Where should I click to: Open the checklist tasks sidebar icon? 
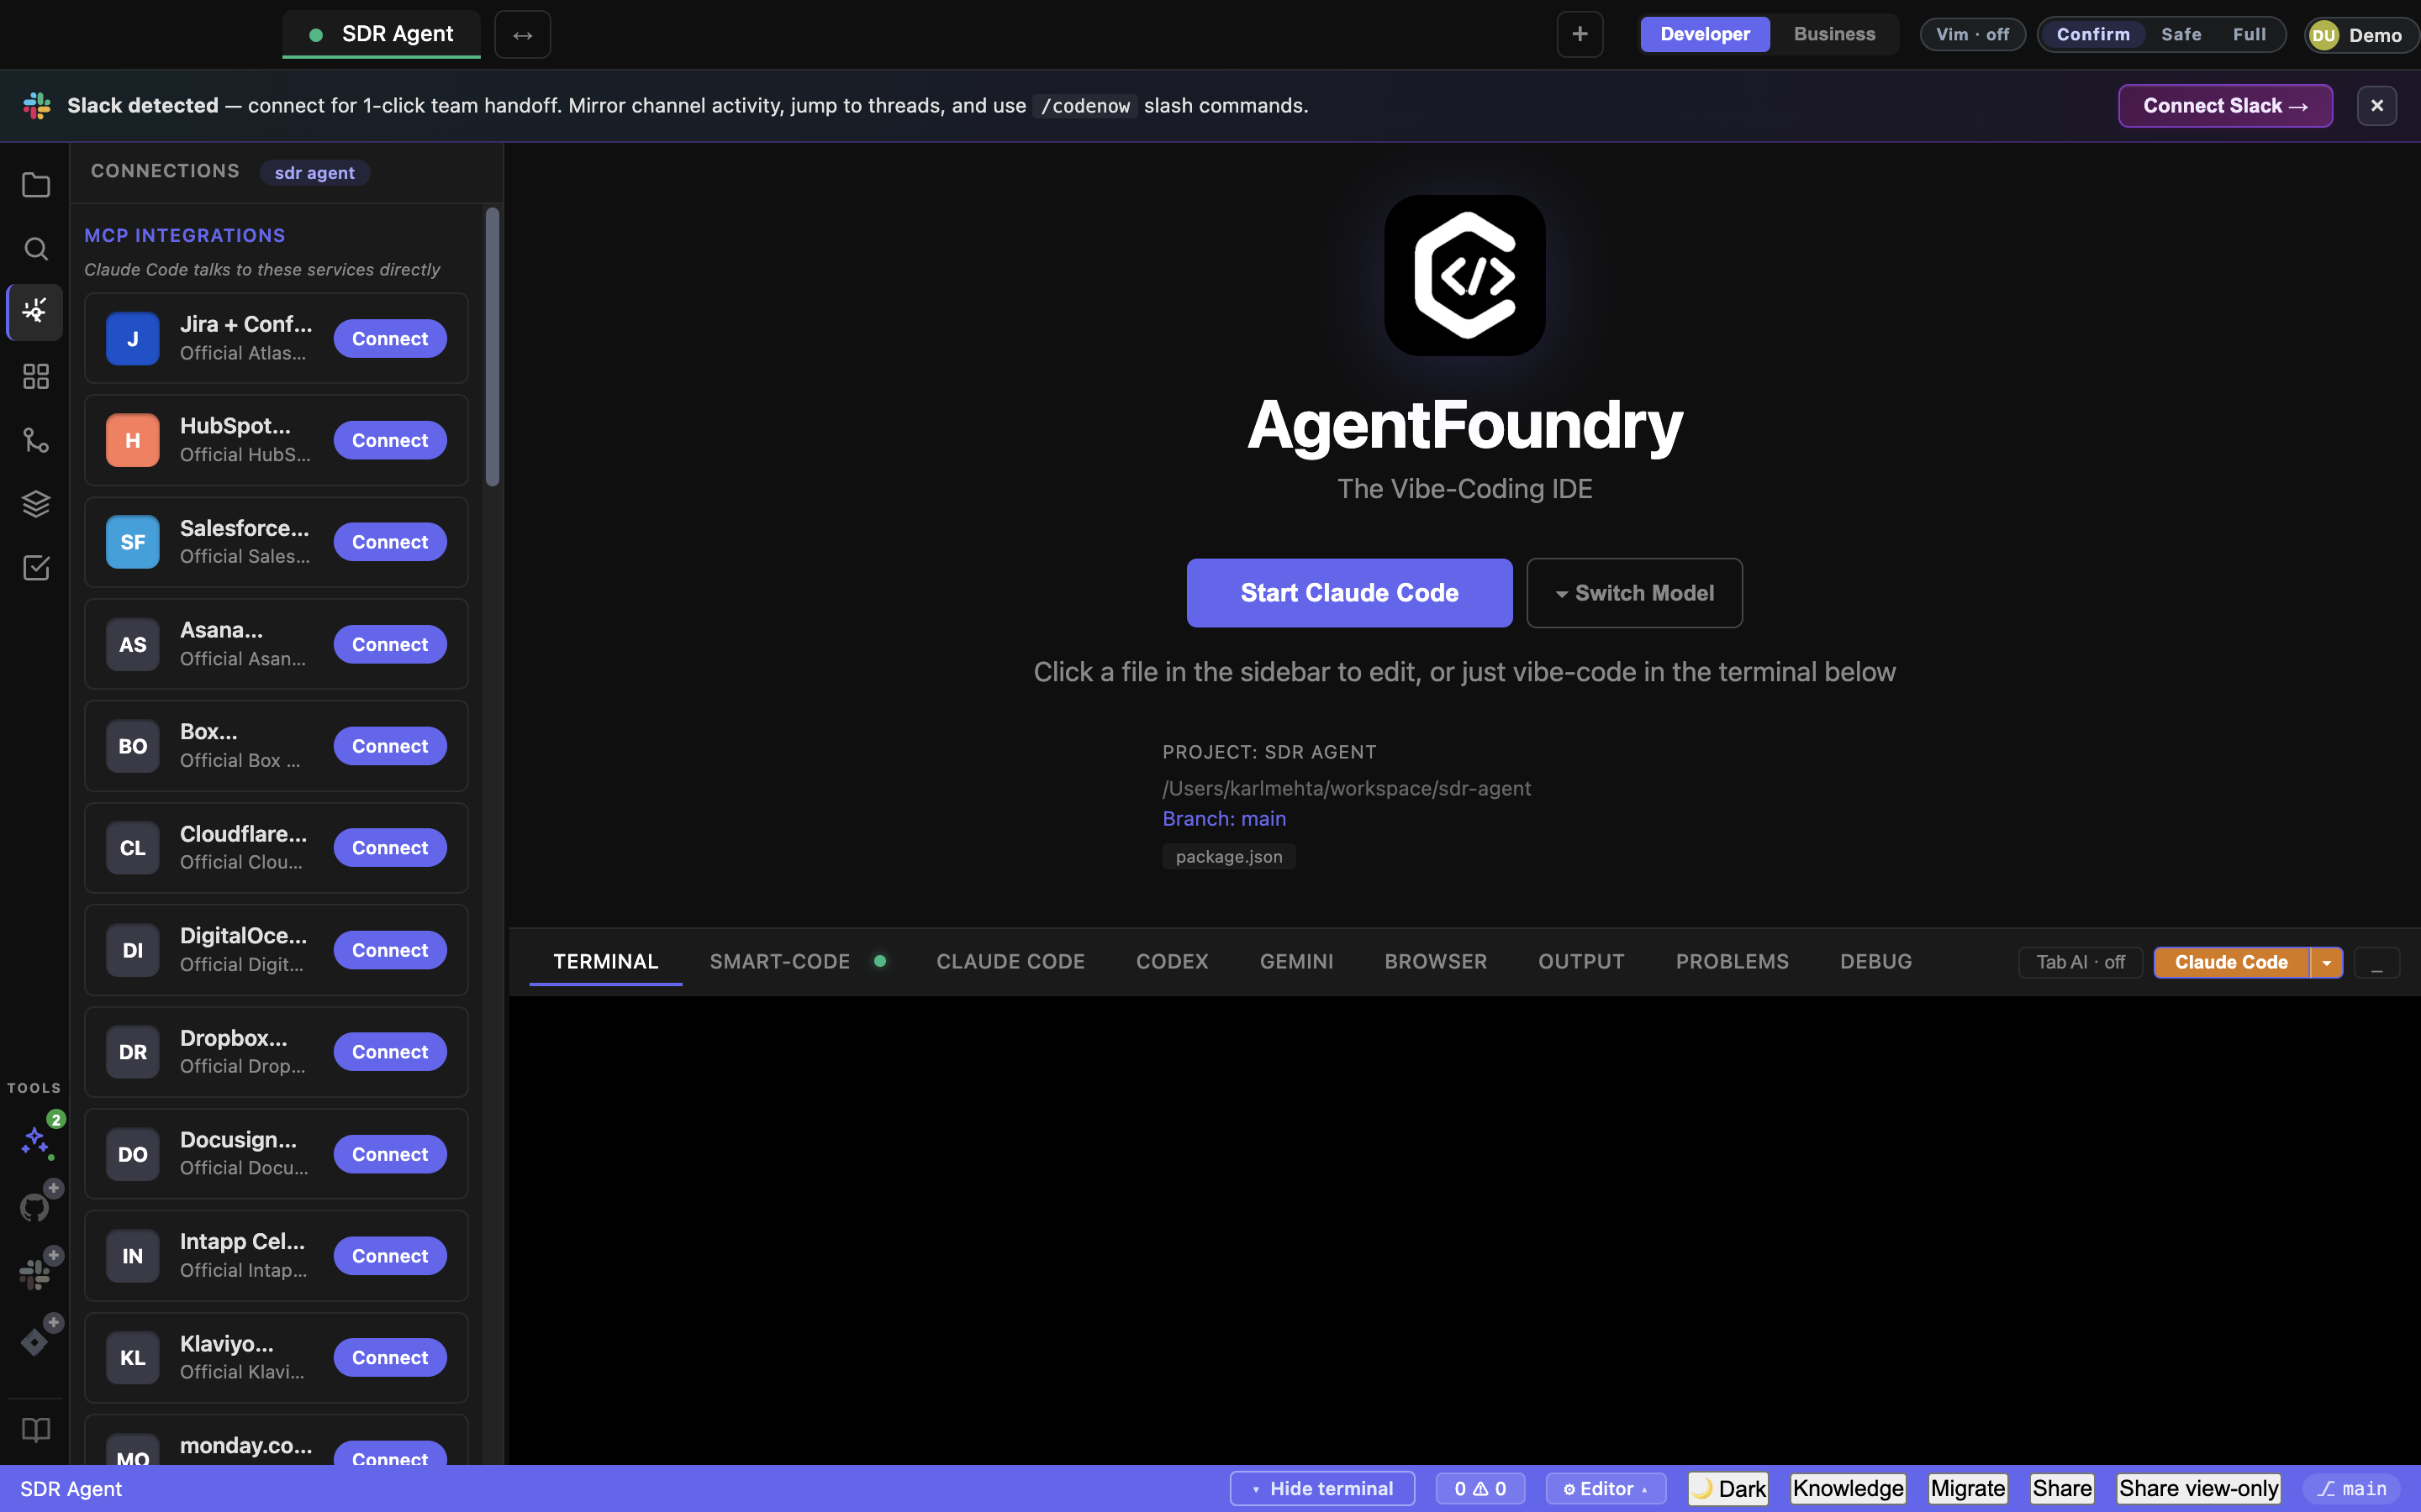[36, 568]
